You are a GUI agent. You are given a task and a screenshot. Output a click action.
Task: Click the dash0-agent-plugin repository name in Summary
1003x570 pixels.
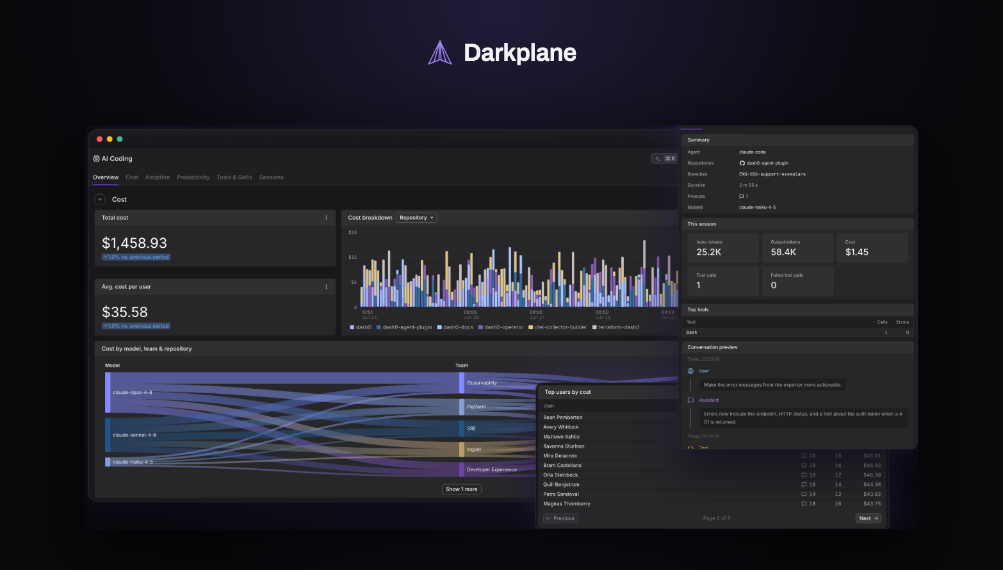point(767,163)
